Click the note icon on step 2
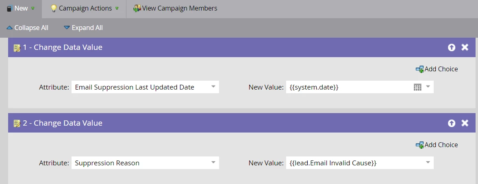The image size is (478, 184). (x=17, y=123)
